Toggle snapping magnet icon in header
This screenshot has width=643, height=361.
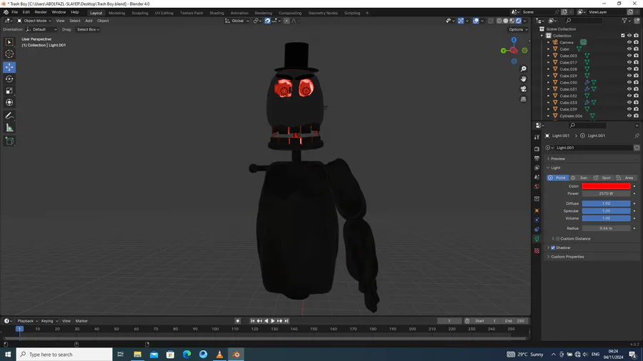click(267, 21)
